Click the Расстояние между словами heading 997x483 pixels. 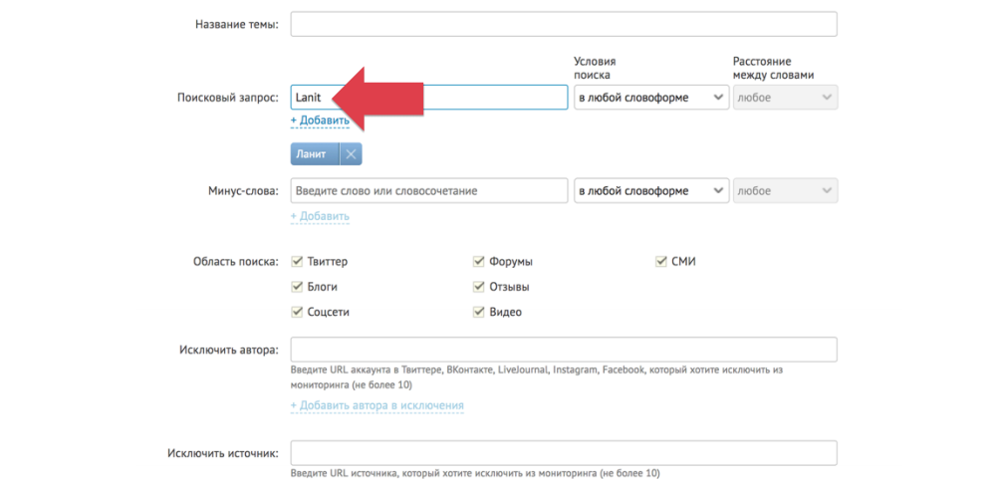pos(774,68)
